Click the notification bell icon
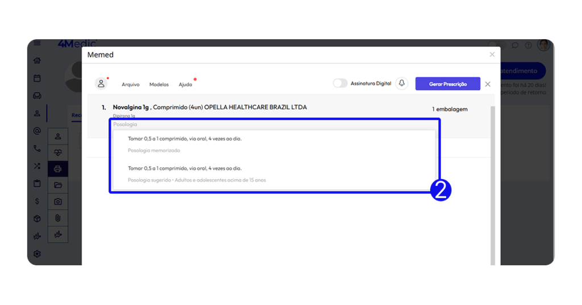Image resolution: width=582 pixels, height=305 pixels. click(402, 83)
